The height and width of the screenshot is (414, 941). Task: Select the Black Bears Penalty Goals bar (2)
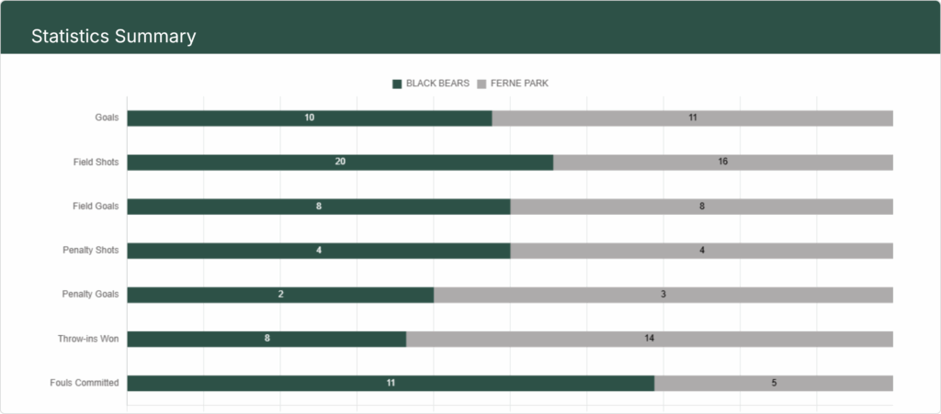[280, 295]
